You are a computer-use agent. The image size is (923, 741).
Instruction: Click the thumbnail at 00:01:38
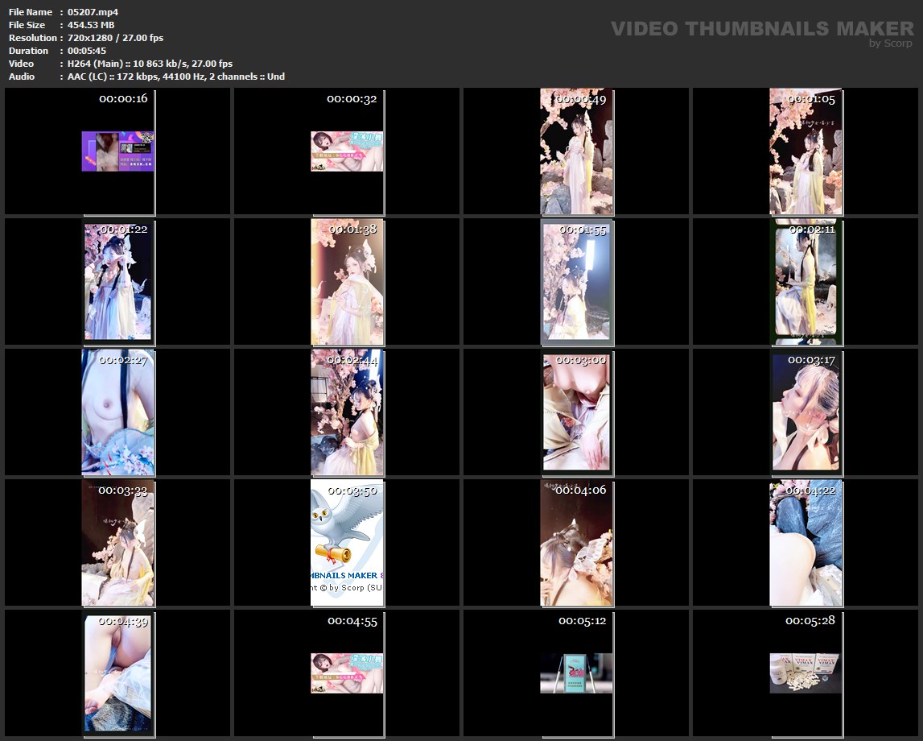point(348,282)
